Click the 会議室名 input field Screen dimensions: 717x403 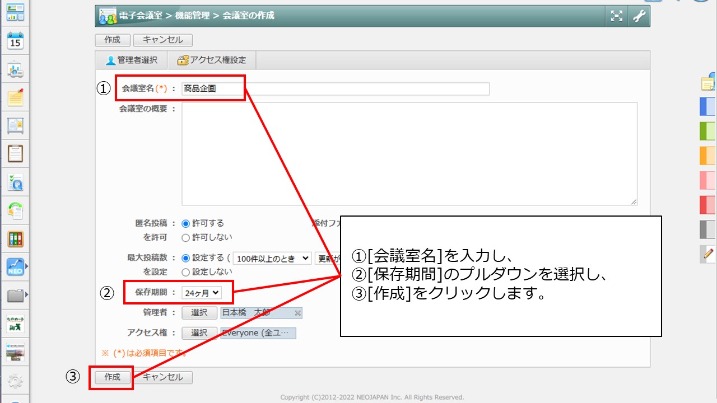point(336,88)
